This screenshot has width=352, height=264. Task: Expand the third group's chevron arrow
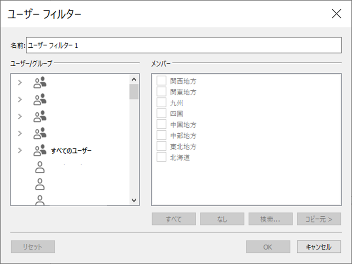[x=20, y=116]
